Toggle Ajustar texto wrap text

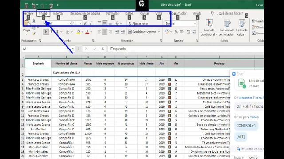click(x=138, y=23)
